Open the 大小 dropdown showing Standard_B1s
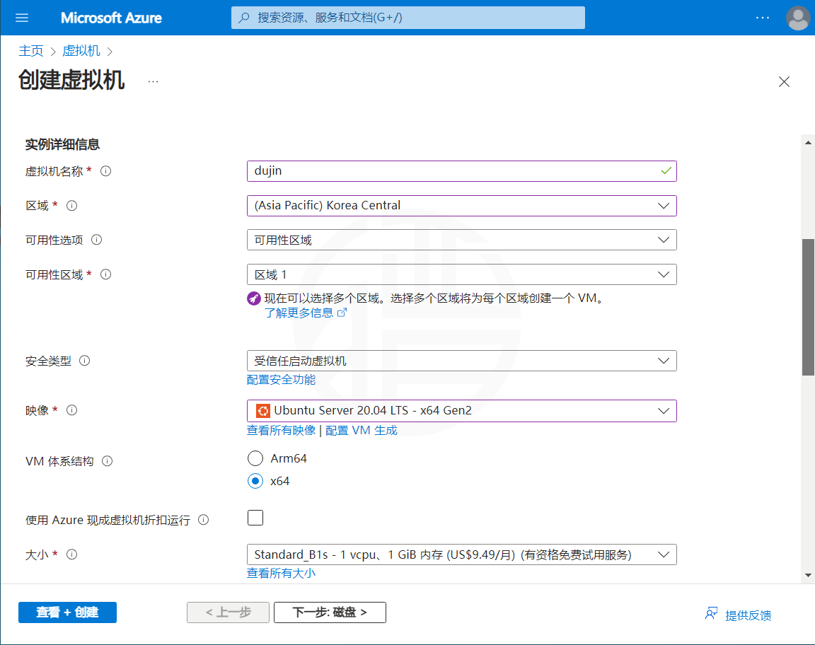 pos(461,554)
